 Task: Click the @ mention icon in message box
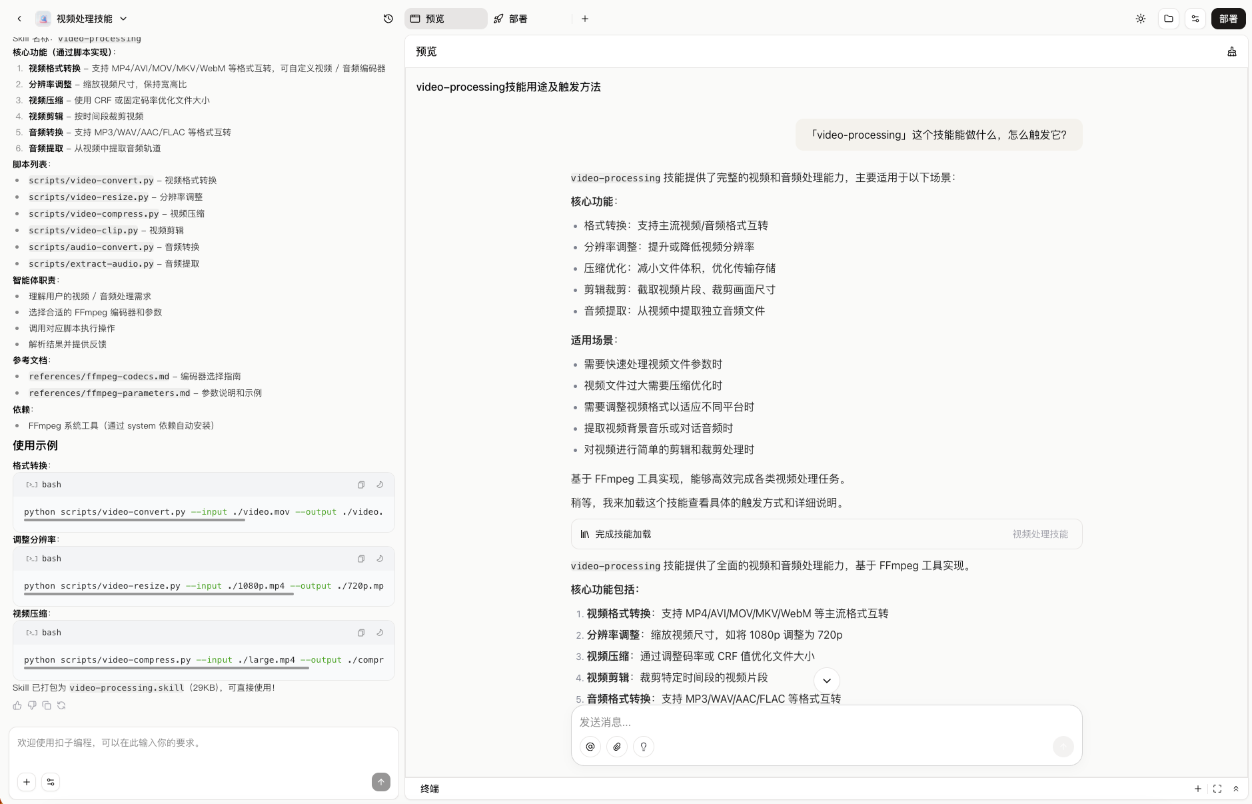[x=589, y=747]
